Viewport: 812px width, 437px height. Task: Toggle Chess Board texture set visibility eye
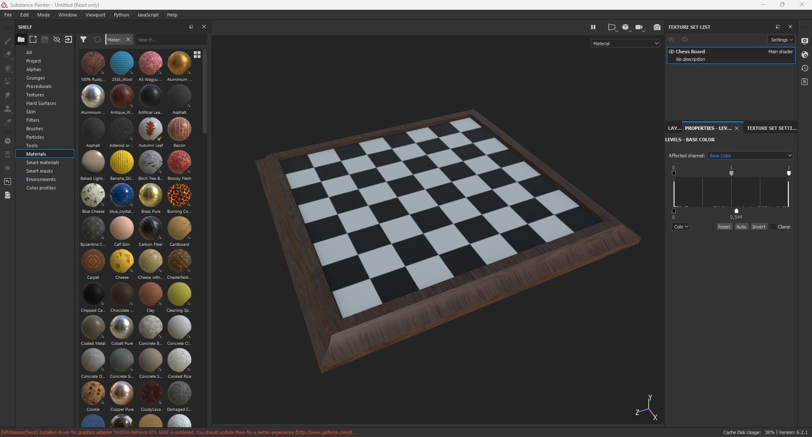pyautogui.click(x=671, y=52)
